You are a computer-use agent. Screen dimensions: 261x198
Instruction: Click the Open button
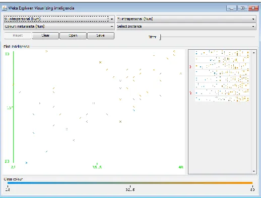[73, 36]
